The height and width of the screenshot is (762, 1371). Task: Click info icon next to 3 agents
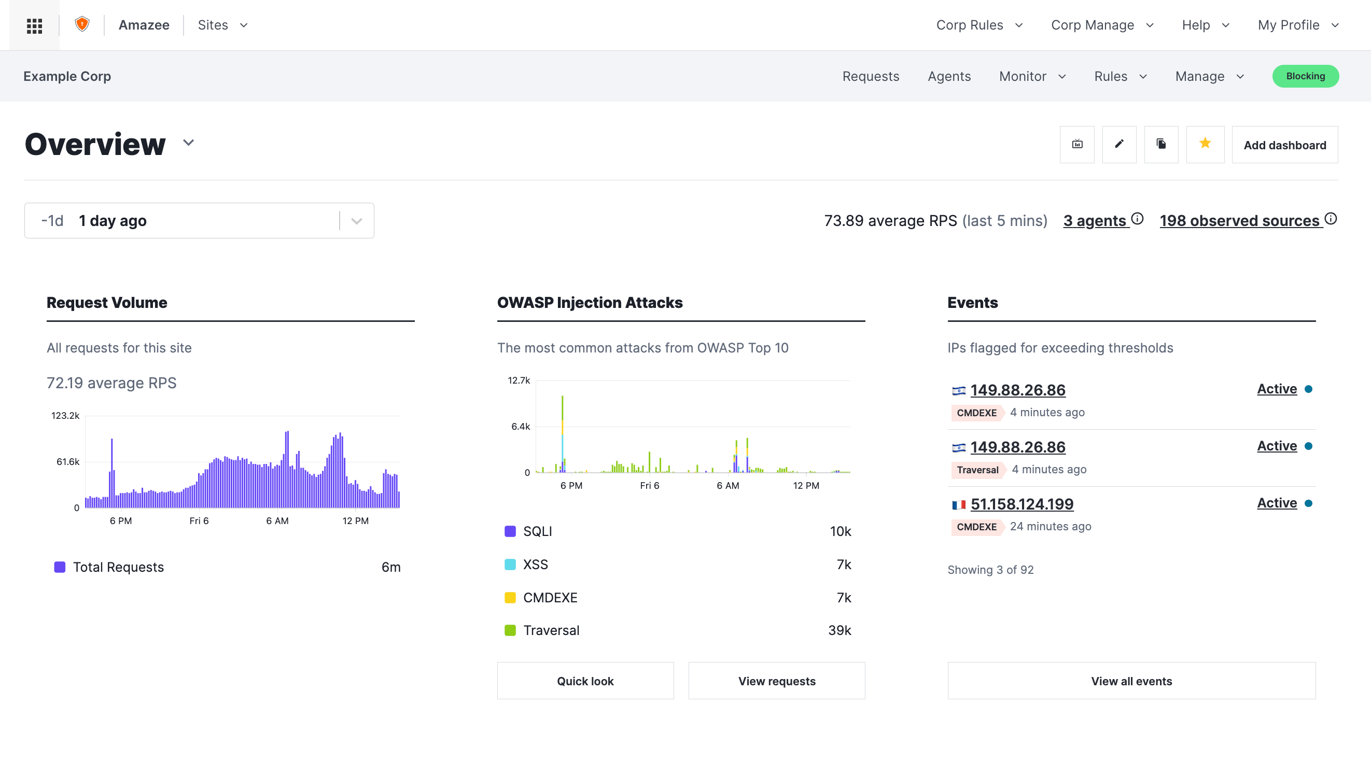(x=1137, y=219)
